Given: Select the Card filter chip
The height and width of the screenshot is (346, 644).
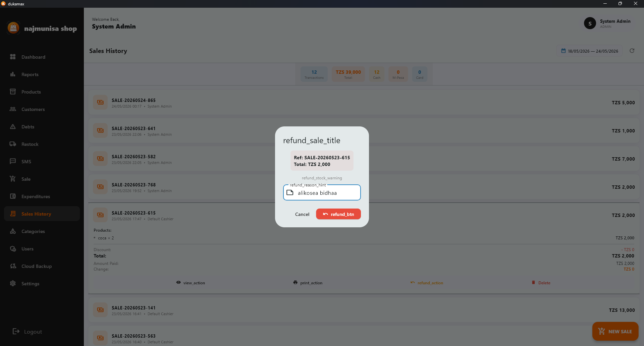Looking at the screenshot, I should [420, 74].
